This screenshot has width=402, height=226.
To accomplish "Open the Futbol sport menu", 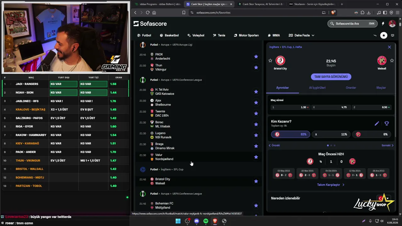I will click(x=144, y=35).
